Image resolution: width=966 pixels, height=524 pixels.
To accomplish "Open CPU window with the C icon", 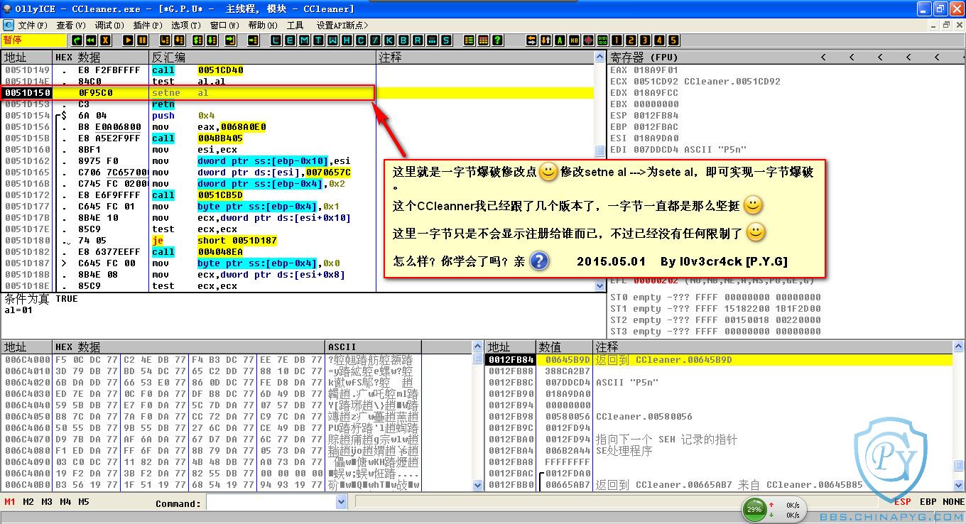I will click(361, 40).
